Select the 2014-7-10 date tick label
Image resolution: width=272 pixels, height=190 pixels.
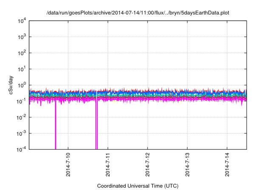[x=68, y=165]
